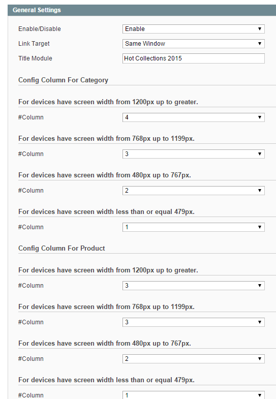Open the Link Target dropdown showing Same Window

pos(193,44)
